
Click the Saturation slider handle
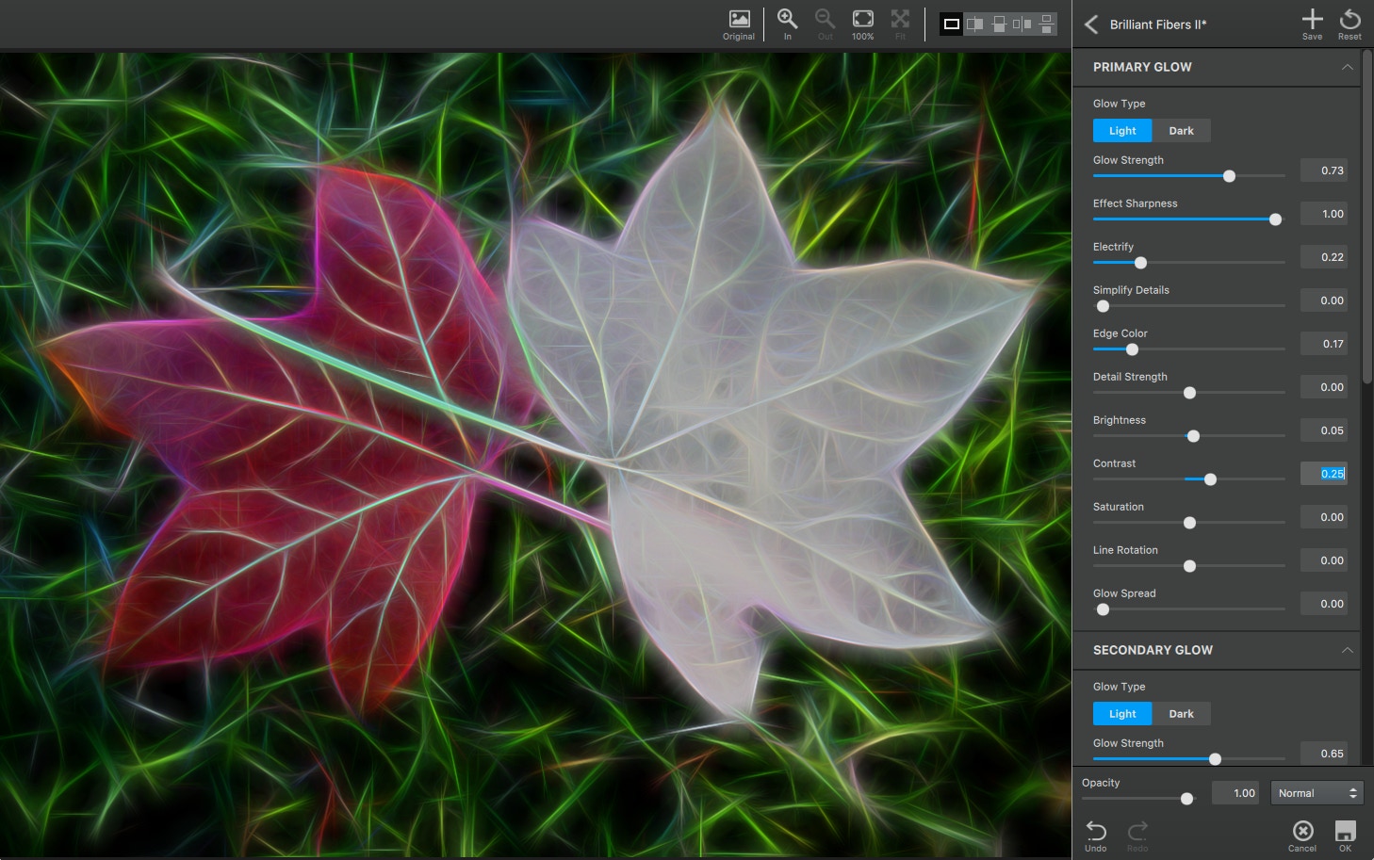1189,523
